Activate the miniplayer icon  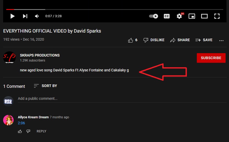click(192, 16)
